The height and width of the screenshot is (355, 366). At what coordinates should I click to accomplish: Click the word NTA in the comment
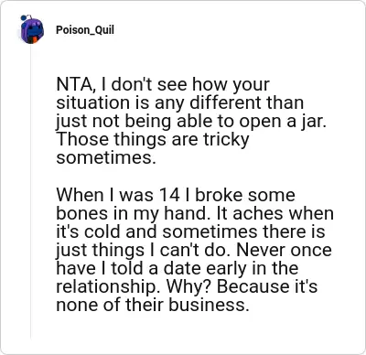[x=74, y=84]
